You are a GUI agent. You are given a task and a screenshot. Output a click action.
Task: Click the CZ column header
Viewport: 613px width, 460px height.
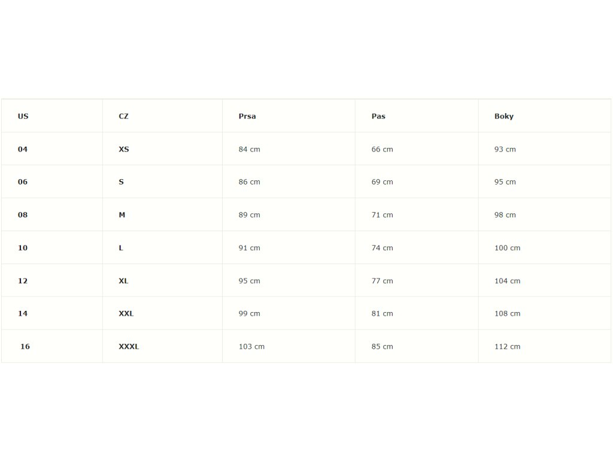(123, 116)
